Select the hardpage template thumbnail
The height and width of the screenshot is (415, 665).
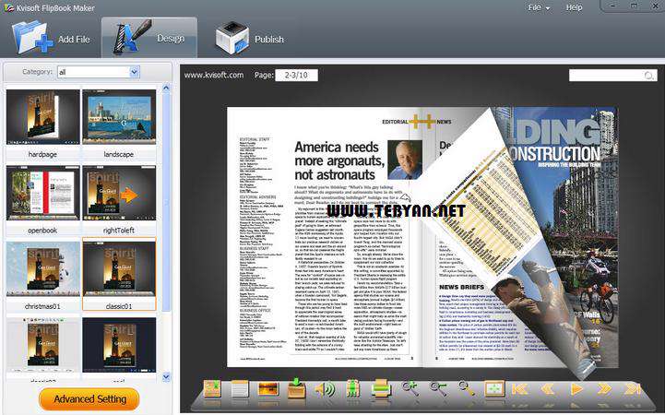pyautogui.click(x=42, y=116)
